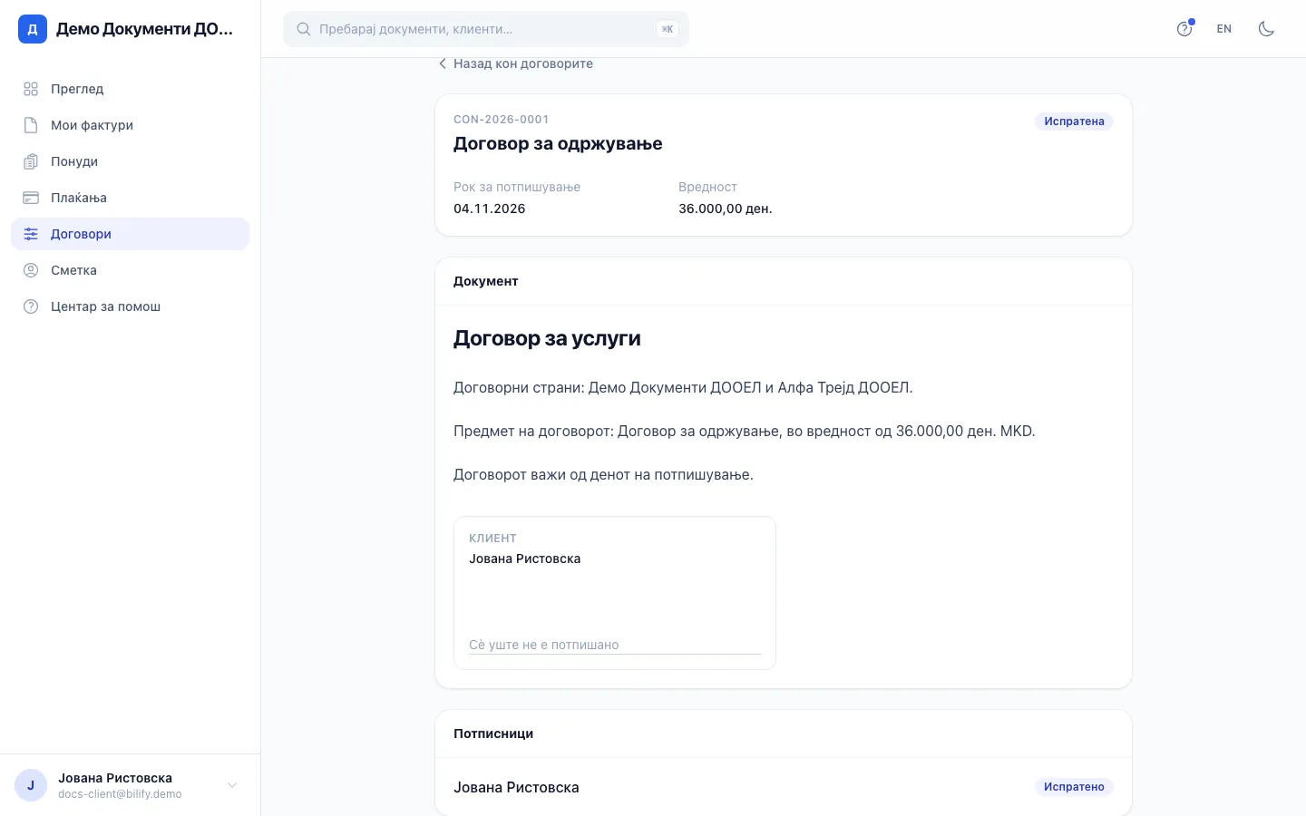
Task: Click the Договор за одржување title
Action: coord(558,144)
